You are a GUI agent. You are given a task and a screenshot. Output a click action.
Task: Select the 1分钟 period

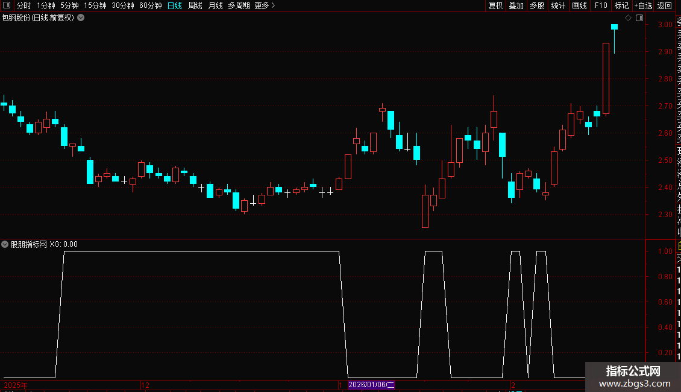coord(46,5)
